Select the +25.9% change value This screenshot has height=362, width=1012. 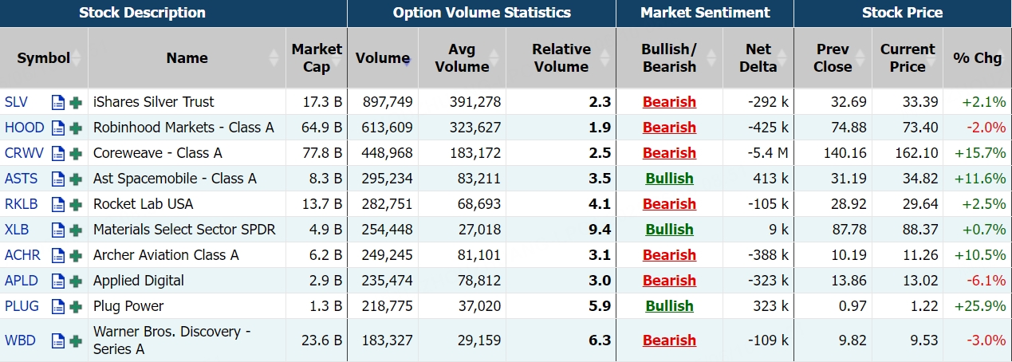coord(979,306)
